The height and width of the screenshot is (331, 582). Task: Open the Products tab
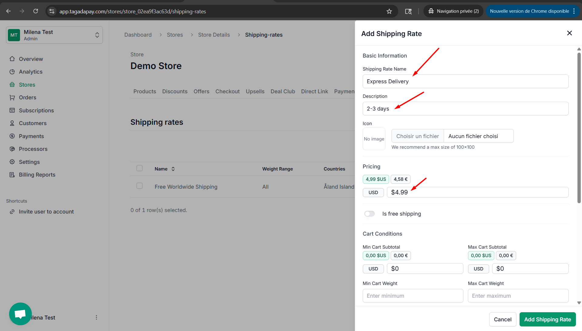point(145,91)
